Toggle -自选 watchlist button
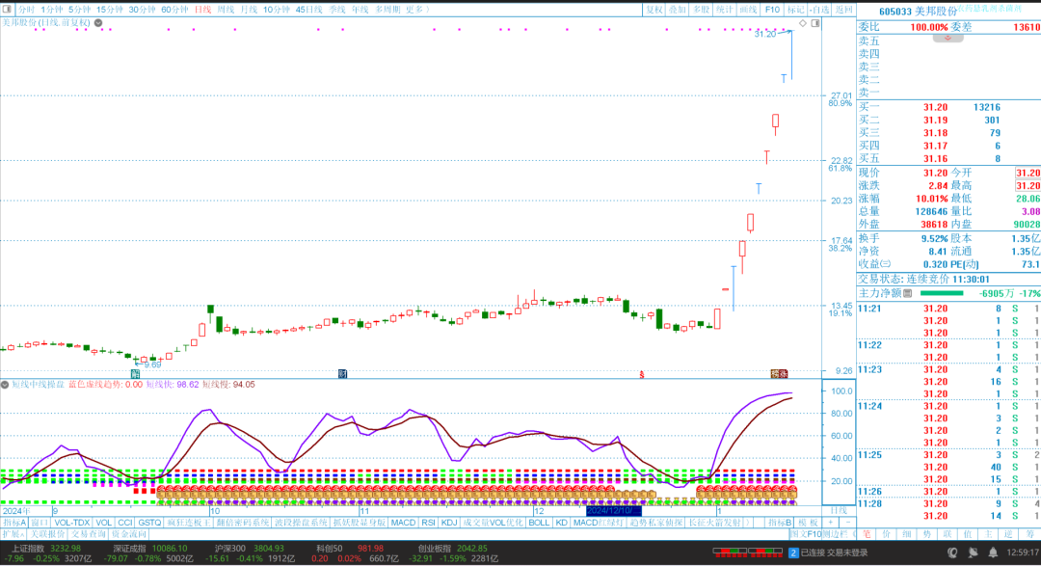This screenshot has width=1041, height=566. click(x=820, y=10)
